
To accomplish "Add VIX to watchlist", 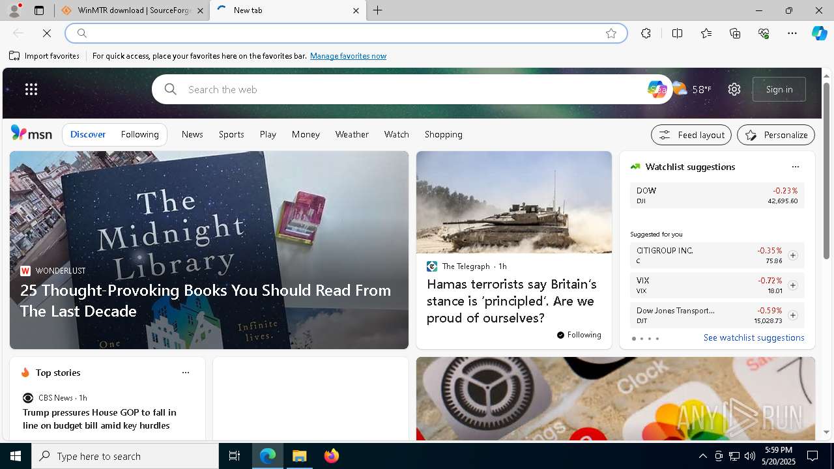I will pos(793,285).
